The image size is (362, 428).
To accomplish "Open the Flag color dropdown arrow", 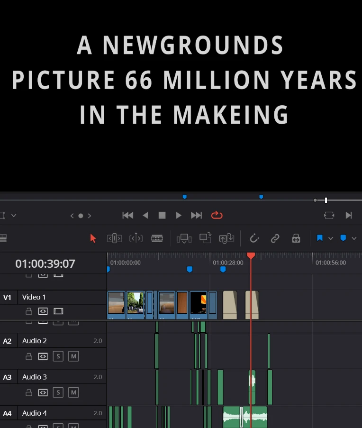I will coord(331,238).
